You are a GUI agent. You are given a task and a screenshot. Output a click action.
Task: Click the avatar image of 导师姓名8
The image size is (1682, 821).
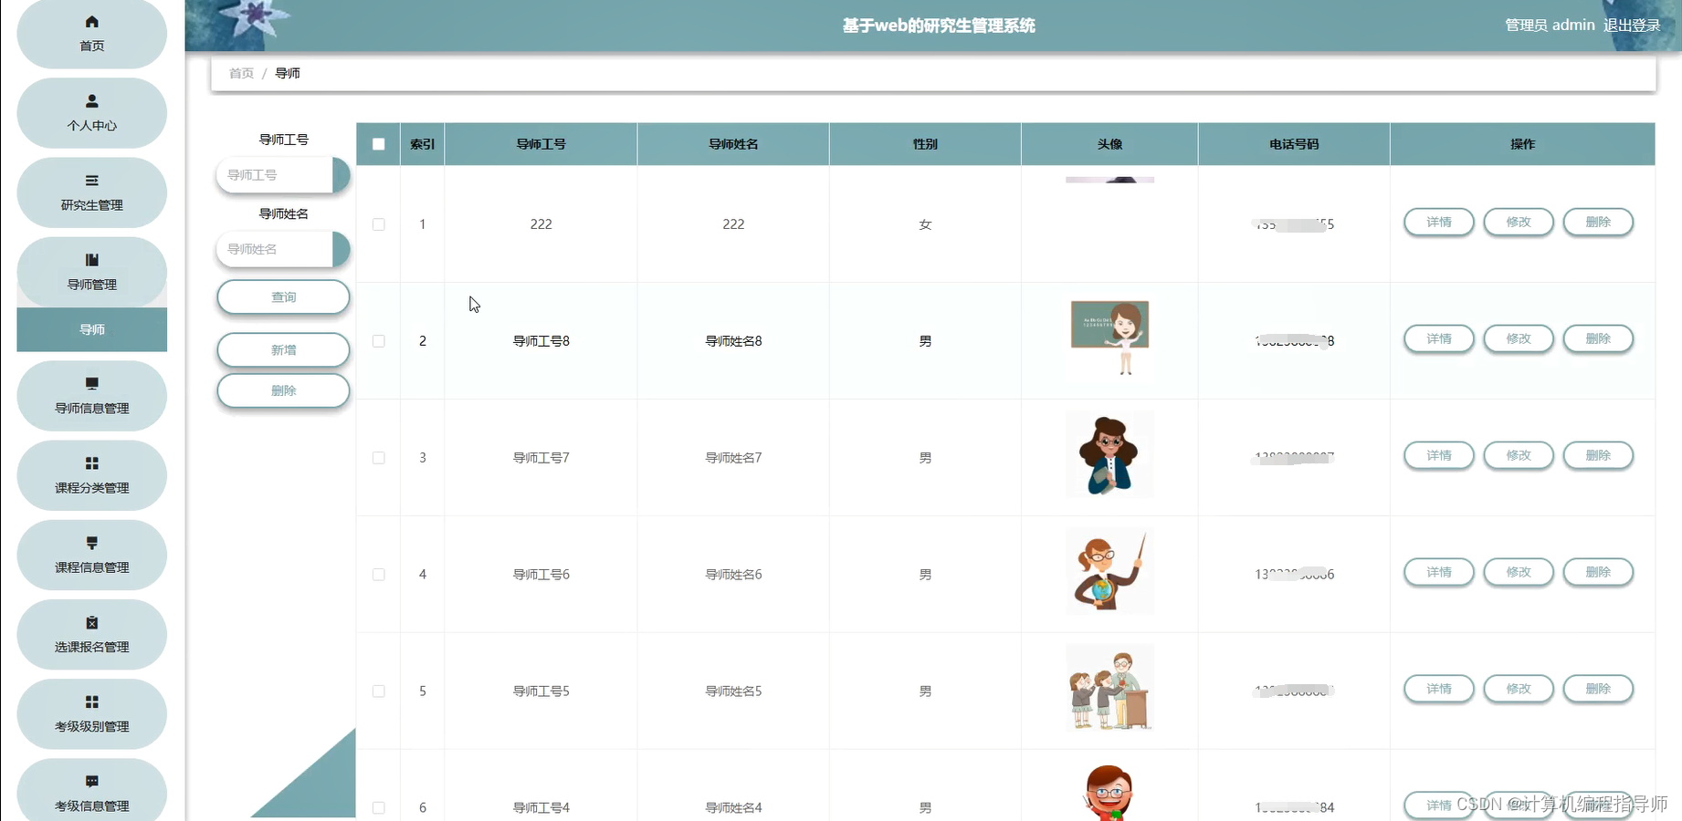click(1109, 338)
